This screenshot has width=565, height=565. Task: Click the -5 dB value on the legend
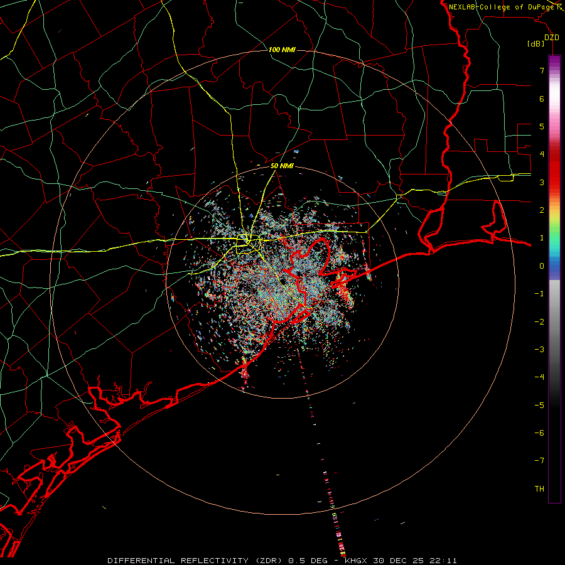click(x=539, y=405)
